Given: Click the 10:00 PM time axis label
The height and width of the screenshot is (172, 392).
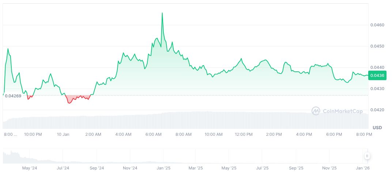Looking at the screenshot, I should pos(33,134).
